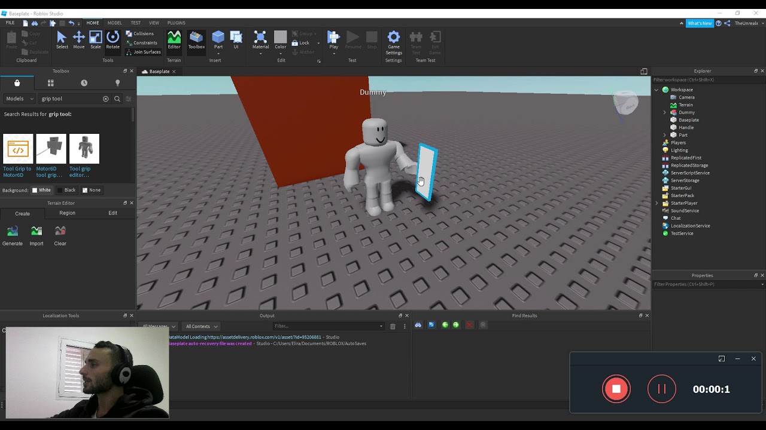Clear the 'grip tool' search text
Viewport: 766px width, 430px height.
click(106, 99)
